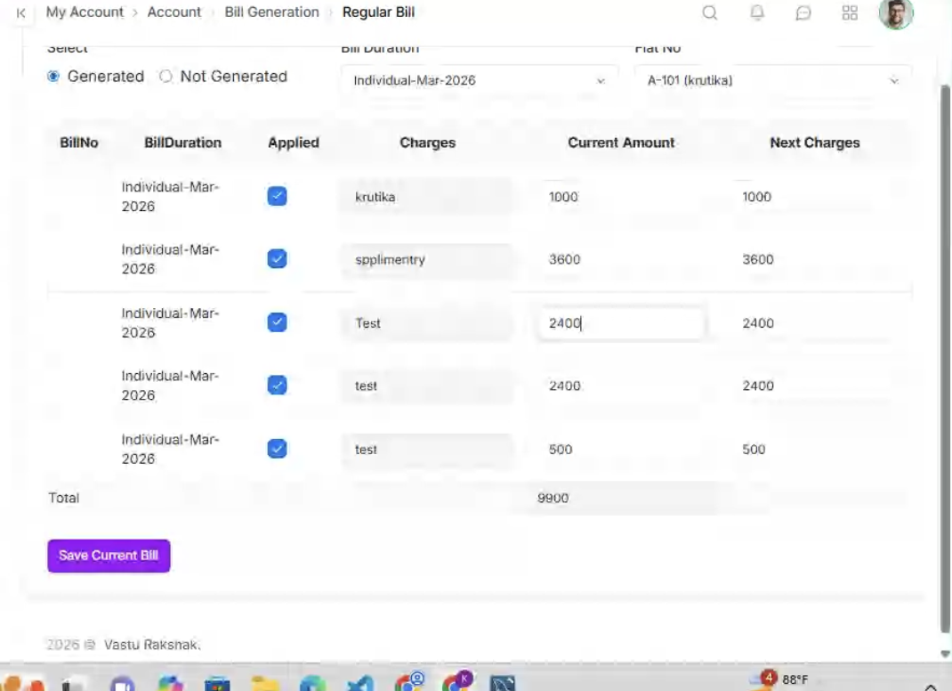This screenshot has height=691, width=952.
Task: Go to My Account breadcrumb
Action: pyautogui.click(x=85, y=12)
